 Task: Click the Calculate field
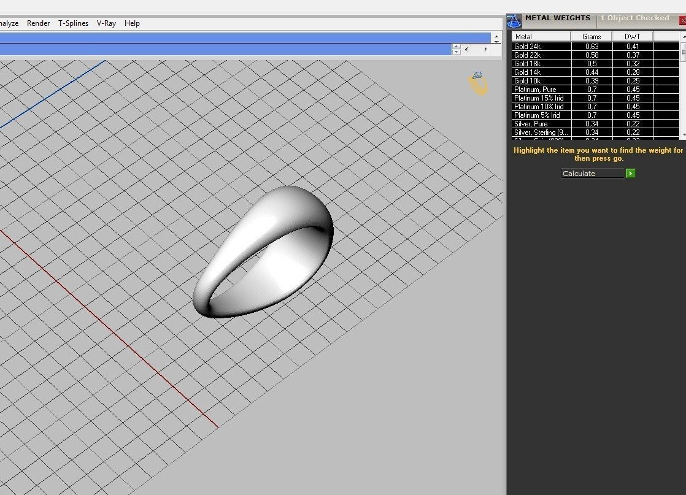[x=593, y=174]
